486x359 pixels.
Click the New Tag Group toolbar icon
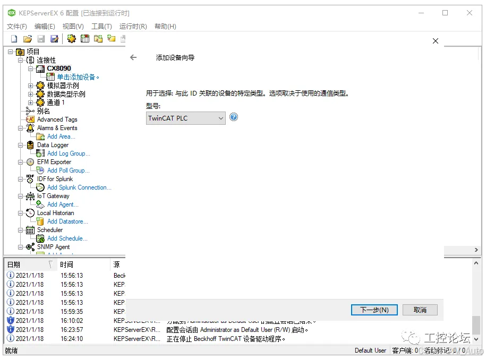98,39
